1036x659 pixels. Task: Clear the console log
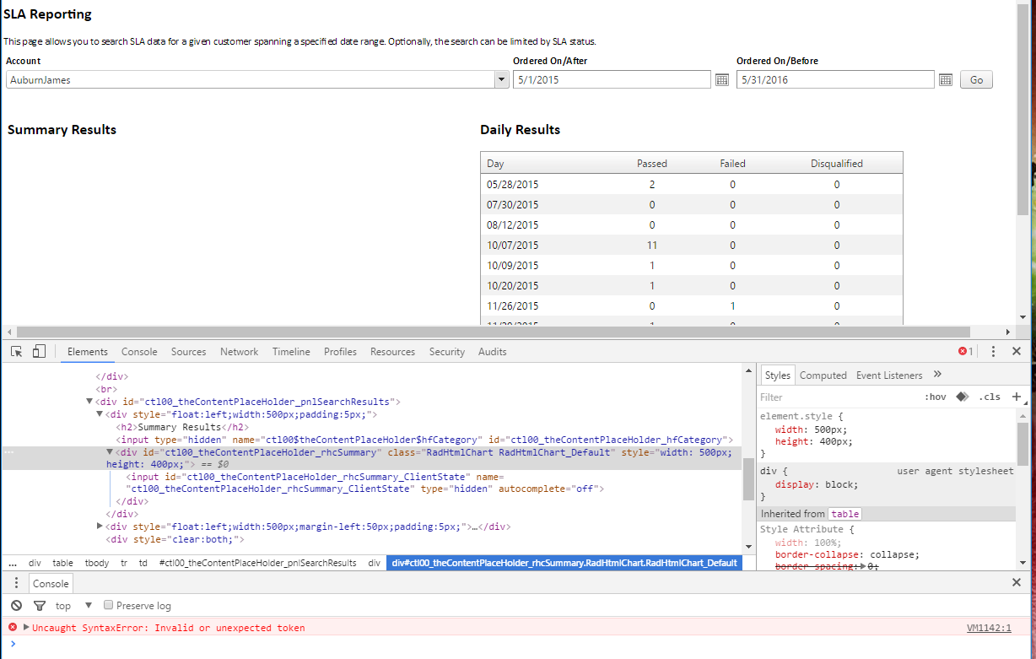tap(16, 606)
